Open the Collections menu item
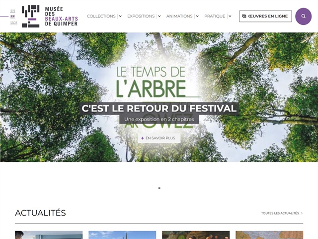This screenshot has height=239, width=318. (x=101, y=16)
